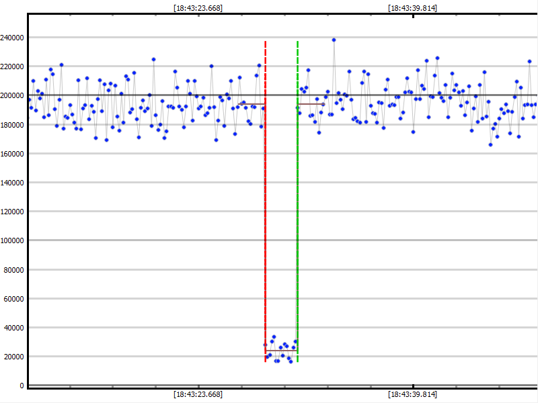Select the topmost data point within the dip
538x403 pixels.
pyautogui.click(x=274, y=337)
